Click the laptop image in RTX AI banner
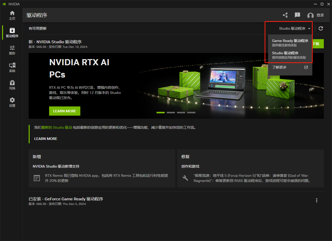This screenshot has width=332, height=241. 222,83
